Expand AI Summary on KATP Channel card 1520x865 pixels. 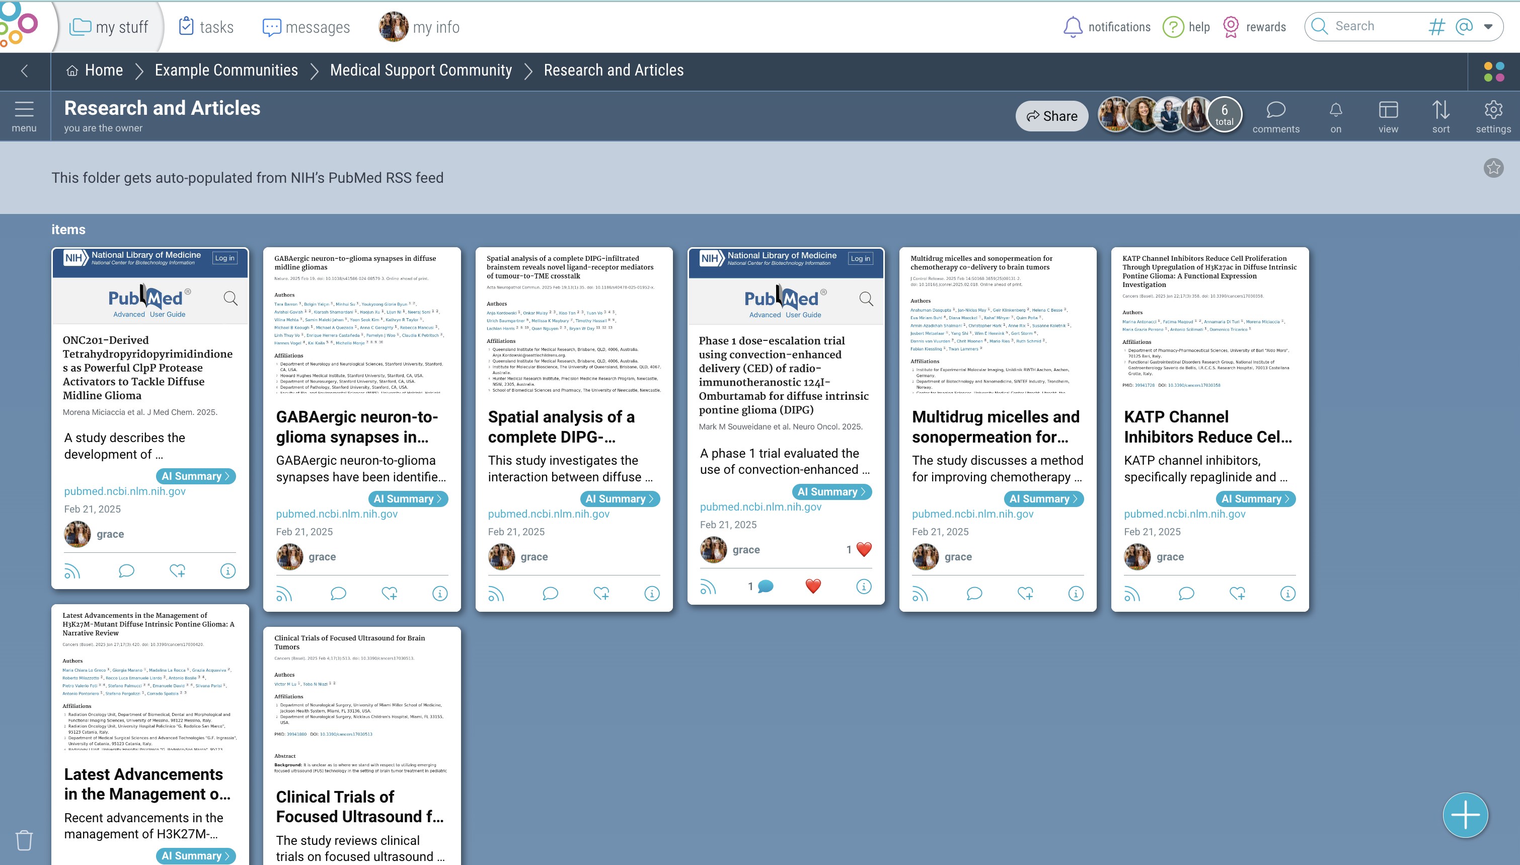1255,499
